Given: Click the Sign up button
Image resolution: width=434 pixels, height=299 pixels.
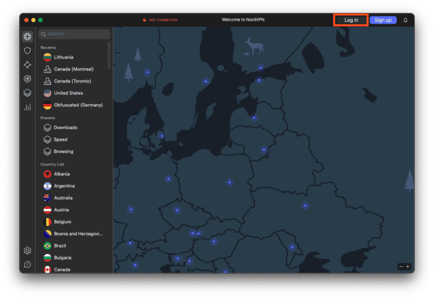Looking at the screenshot, I should point(383,20).
